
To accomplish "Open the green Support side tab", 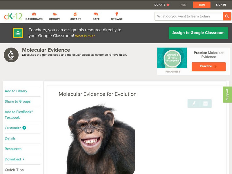I will click(227, 95).
